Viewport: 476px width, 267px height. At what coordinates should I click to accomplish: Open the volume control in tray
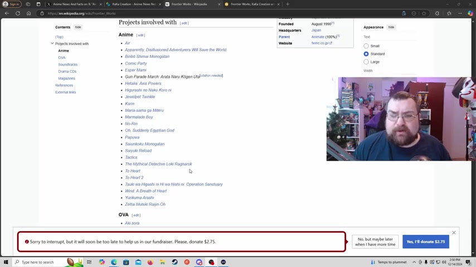pos(444,262)
